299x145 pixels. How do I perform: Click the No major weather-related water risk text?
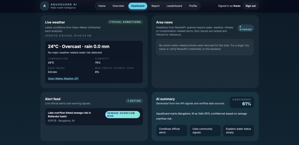pyautogui.click(x=75, y=52)
